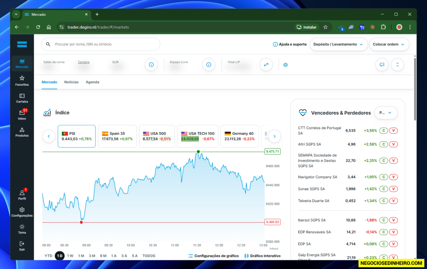Select the USA 500 index card

157,136
